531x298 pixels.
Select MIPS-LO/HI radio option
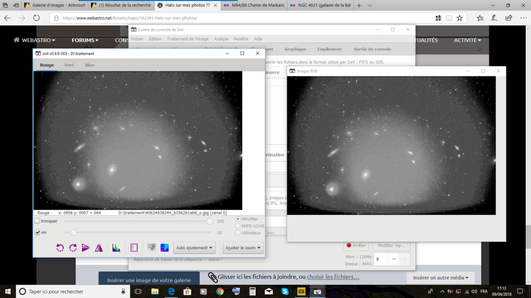(238, 226)
